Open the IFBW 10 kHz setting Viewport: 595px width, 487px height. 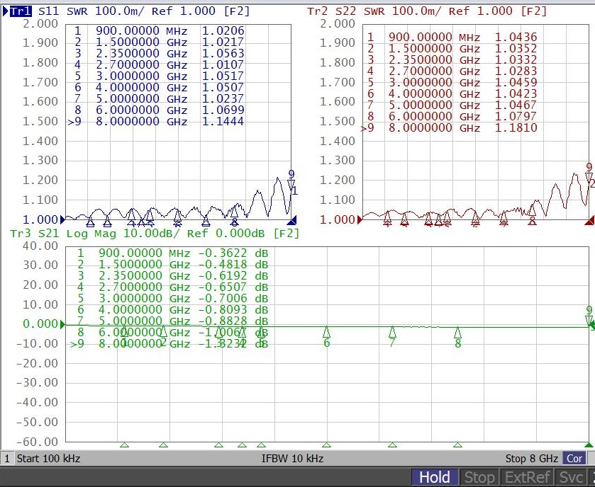(x=292, y=459)
